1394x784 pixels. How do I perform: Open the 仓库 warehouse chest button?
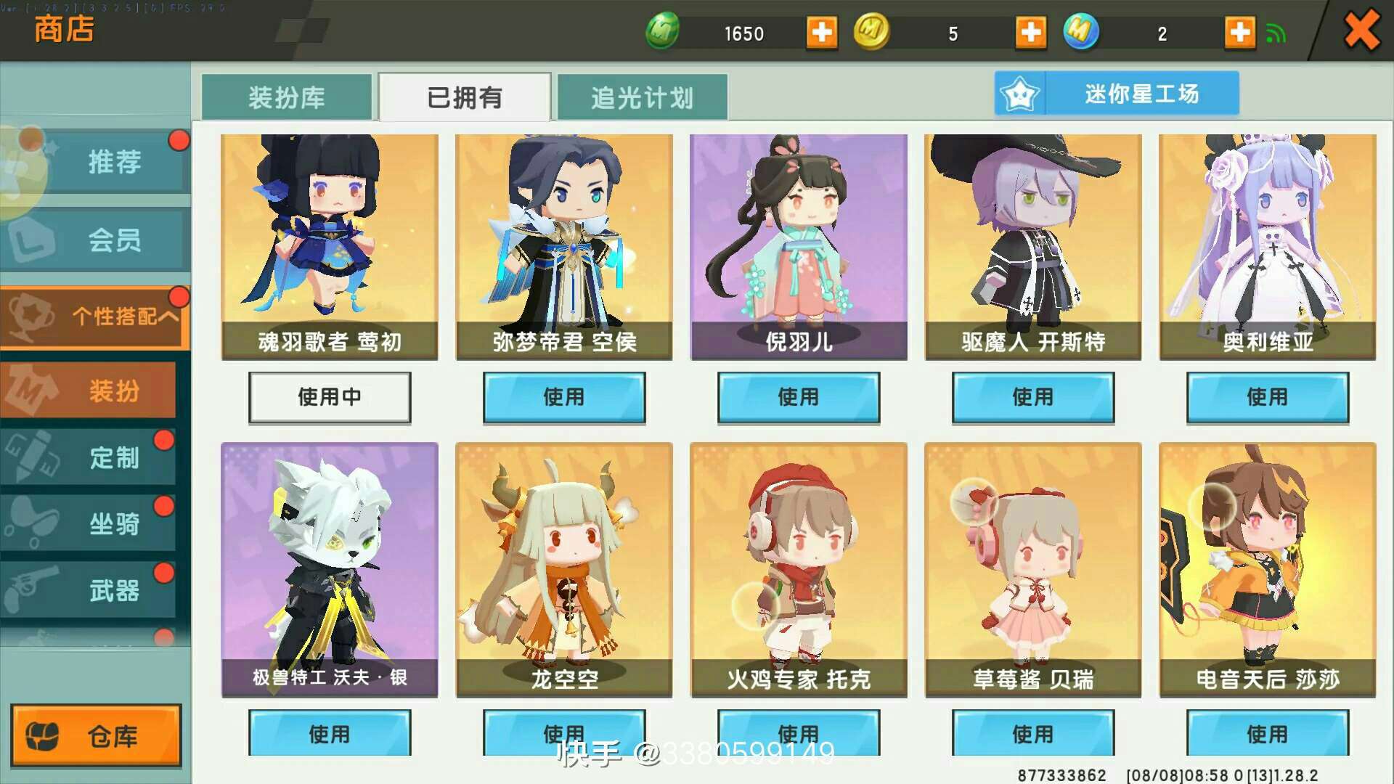click(x=96, y=735)
